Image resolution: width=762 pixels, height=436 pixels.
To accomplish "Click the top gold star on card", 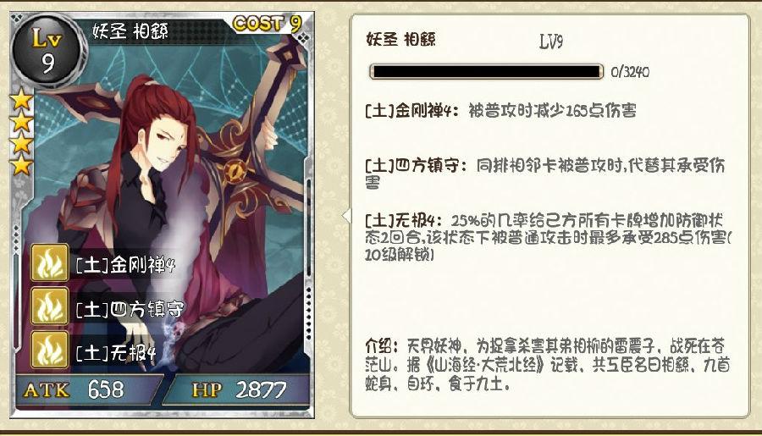I will (x=21, y=100).
